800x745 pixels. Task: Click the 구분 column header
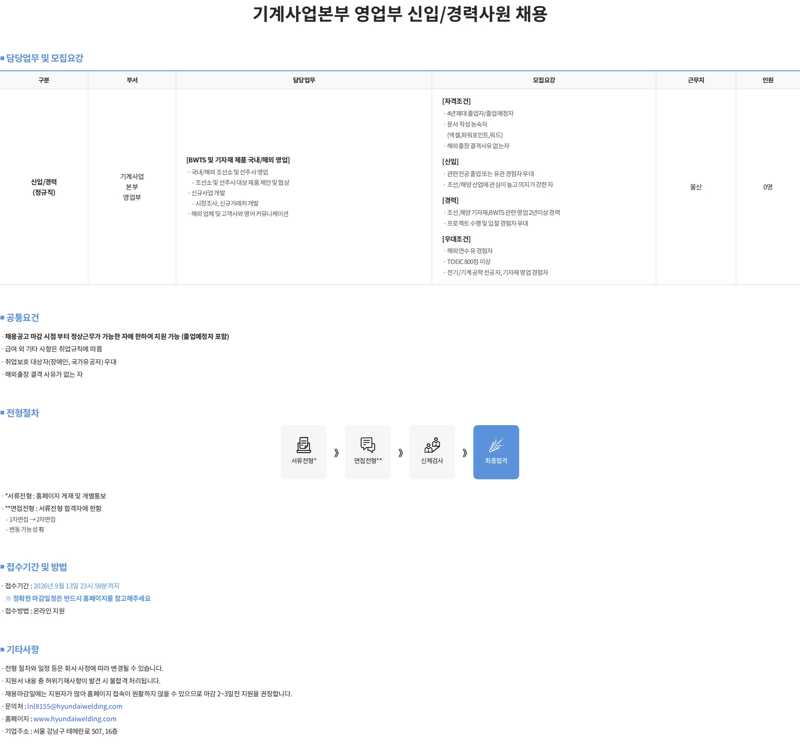tap(44, 80)
